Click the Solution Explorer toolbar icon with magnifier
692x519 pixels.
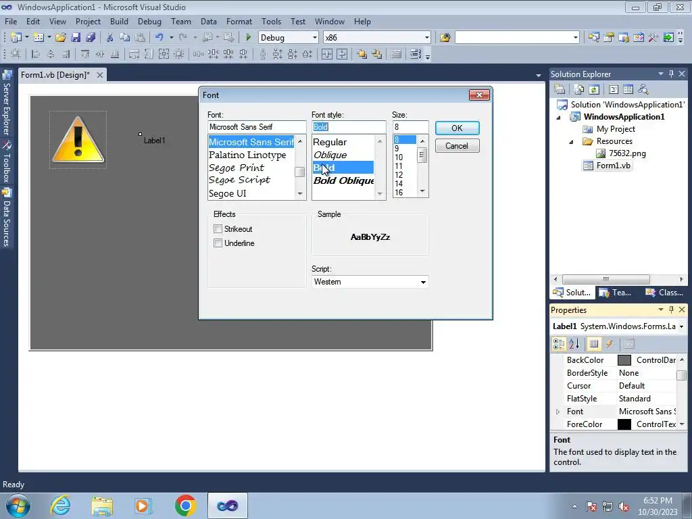click(593, 38)
